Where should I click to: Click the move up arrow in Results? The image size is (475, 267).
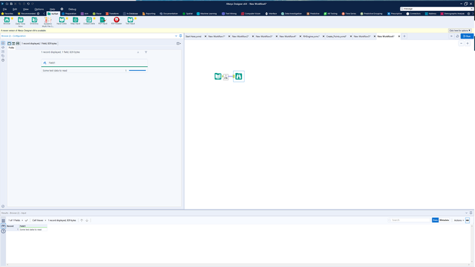[81, 220]
